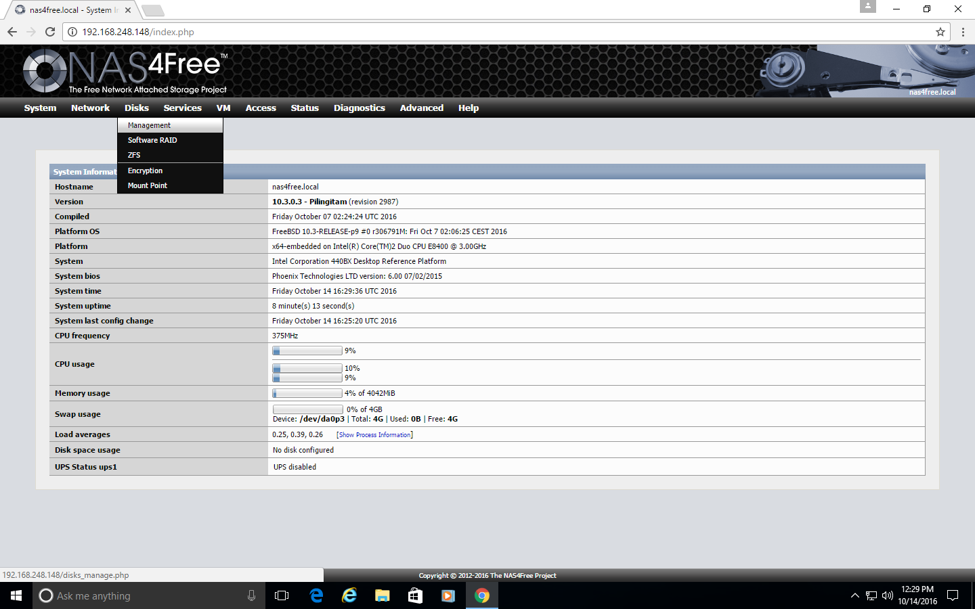
Task: Open the Chrome three-dot menu
Action: [x=963, y=32]
